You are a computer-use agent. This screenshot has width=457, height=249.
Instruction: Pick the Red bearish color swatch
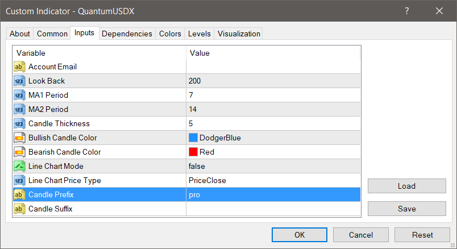193,152
